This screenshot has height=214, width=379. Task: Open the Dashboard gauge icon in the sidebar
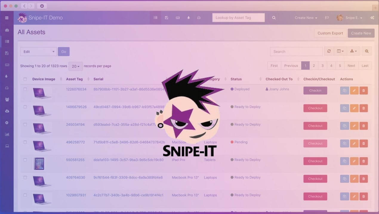click(7, 30)
